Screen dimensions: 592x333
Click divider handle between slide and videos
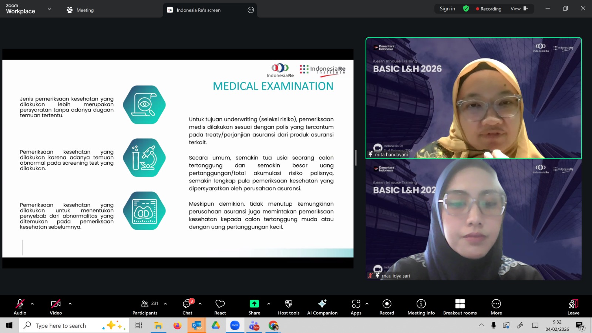pyautogui.click(x=356, y=158)
